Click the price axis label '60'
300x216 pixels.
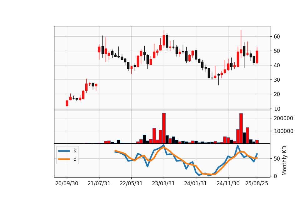tap(277, 37)
